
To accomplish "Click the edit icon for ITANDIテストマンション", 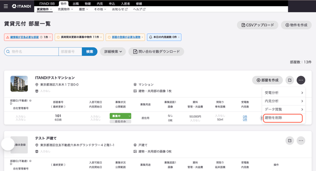I will [x=290, y=80].
